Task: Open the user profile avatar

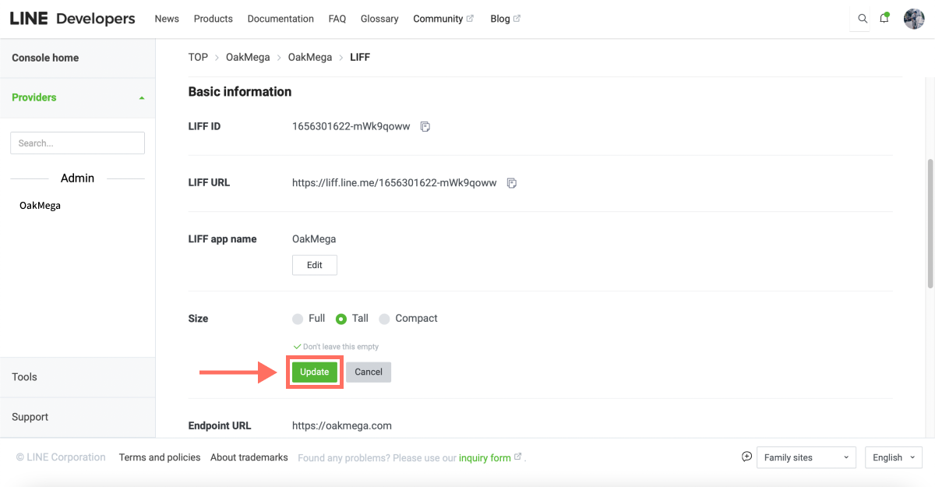Action: coord(914,19)
